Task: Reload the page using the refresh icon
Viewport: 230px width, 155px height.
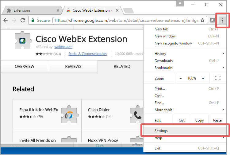Action: [x=23, y=20]
